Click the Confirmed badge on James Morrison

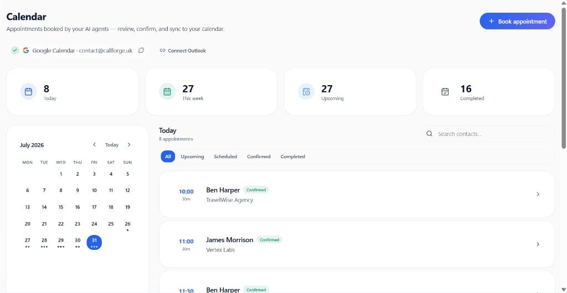click(x=270, y=239)
